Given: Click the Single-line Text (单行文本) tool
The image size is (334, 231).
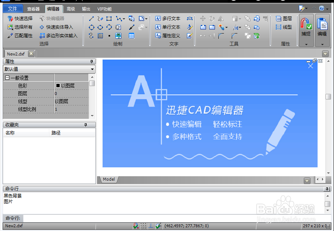Looking at the screenshot, I should (x=168, y=27).
